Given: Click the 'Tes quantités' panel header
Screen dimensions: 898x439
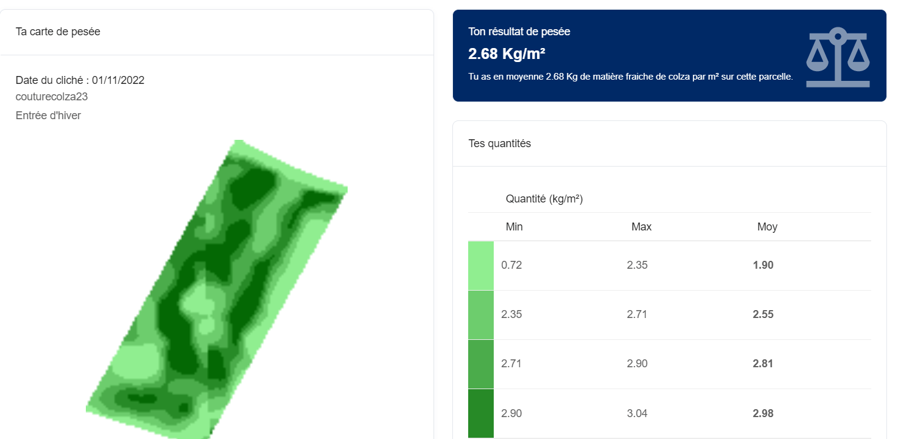Looking at the screenshot, I should 500,143.
